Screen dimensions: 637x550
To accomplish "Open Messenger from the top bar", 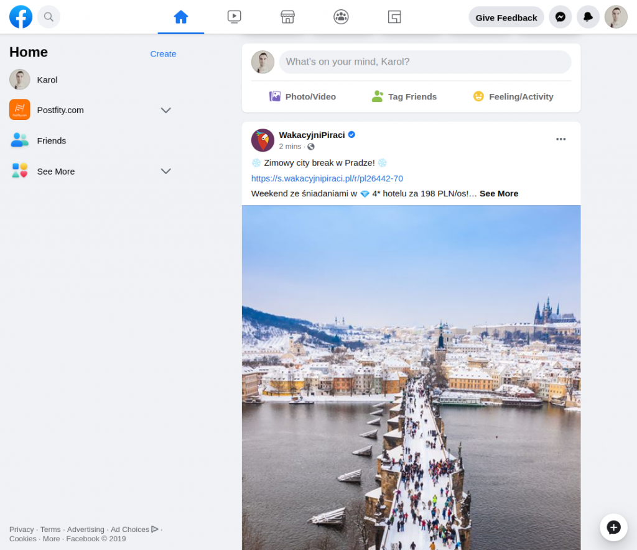I will pyautogui.click(x=560, y=17).
